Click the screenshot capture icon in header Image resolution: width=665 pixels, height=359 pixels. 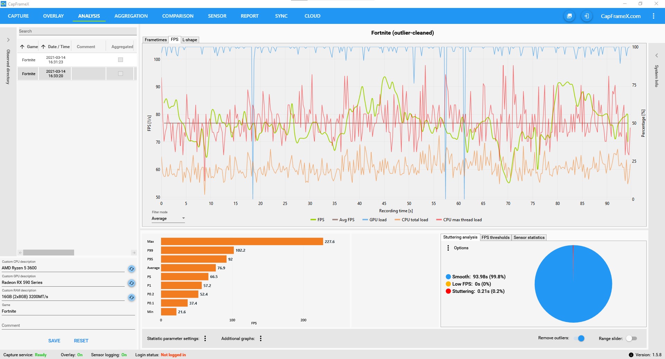[569, 16]
